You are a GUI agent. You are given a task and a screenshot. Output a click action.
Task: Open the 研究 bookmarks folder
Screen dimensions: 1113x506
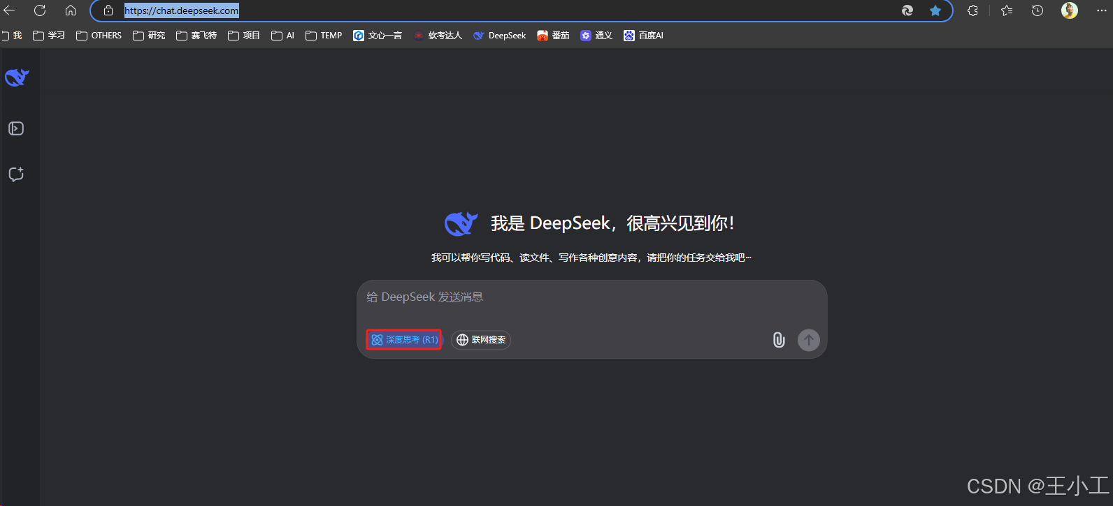(x=149, y=36)
